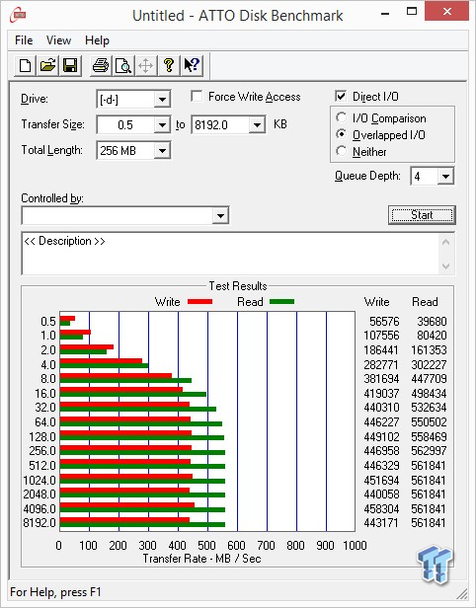The width and height of the screenshot is (476, 608).
Task: Open a saved benchmark with the folder icon
Action: click(47, 65)
